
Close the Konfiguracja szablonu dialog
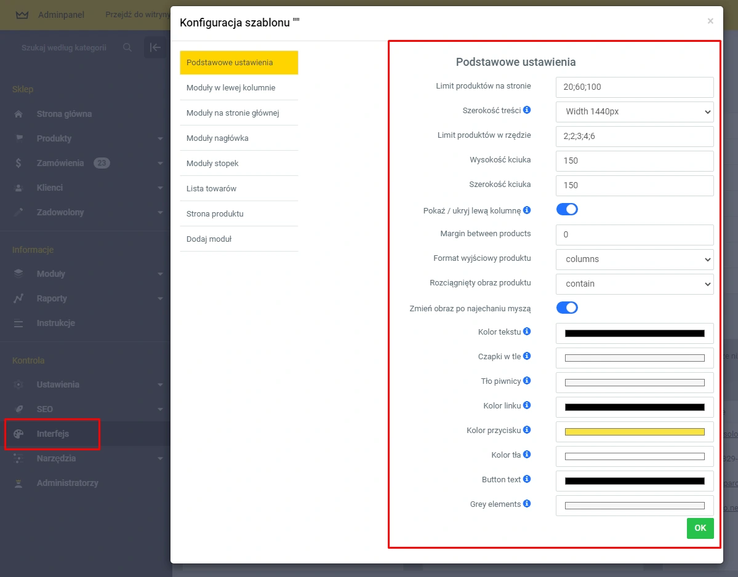710,22
